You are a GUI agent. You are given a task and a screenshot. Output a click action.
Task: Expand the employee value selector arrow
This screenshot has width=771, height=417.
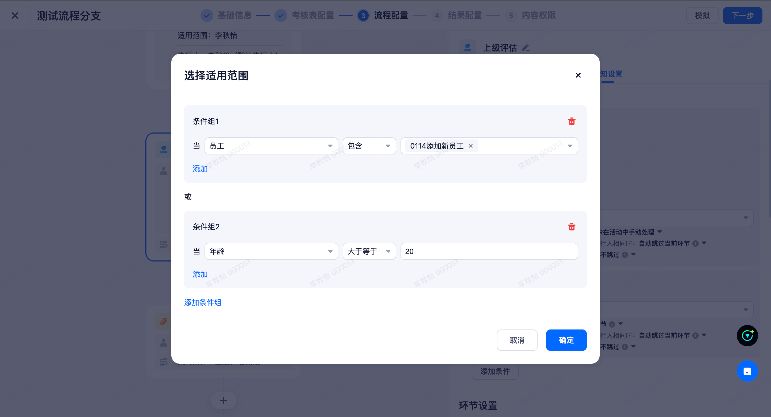click(570, 146)
